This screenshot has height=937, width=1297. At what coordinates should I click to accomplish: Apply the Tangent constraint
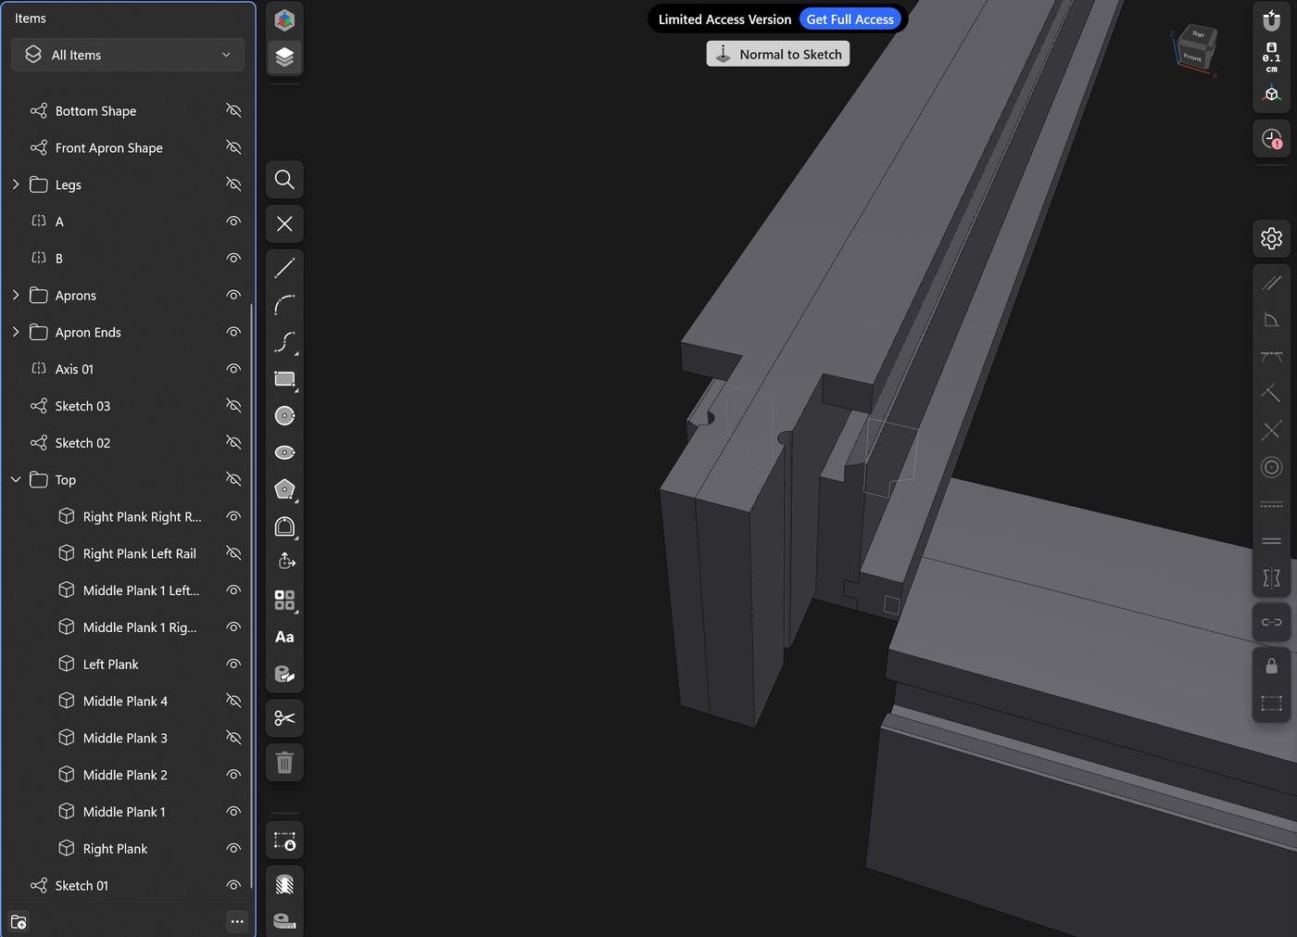tap(1272, 357)
